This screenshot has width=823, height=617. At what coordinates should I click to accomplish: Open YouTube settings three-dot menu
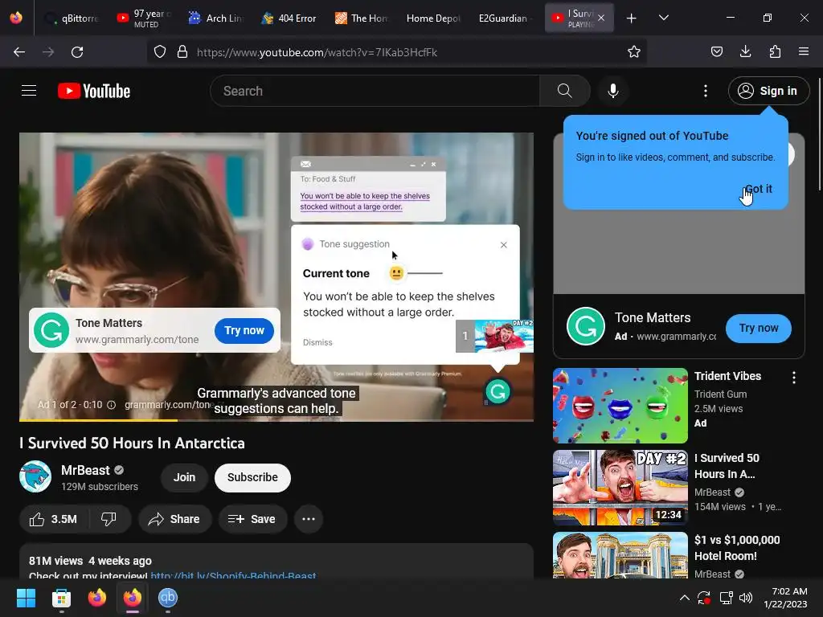pos(706,91)
